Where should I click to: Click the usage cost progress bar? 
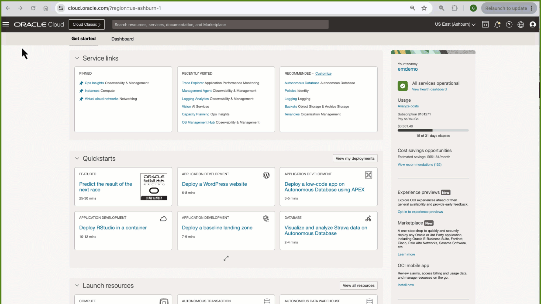[433, 130]
